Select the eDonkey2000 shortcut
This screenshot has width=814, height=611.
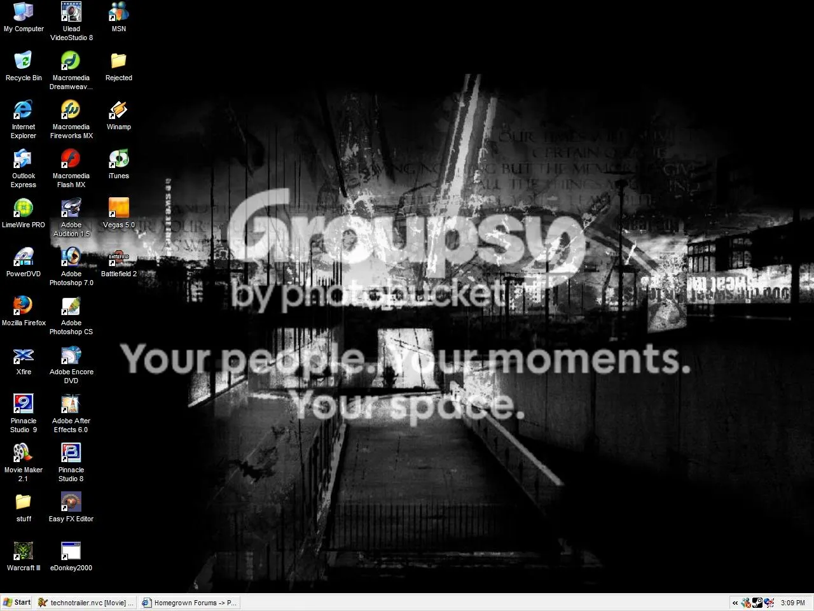(x=71, y=556)
